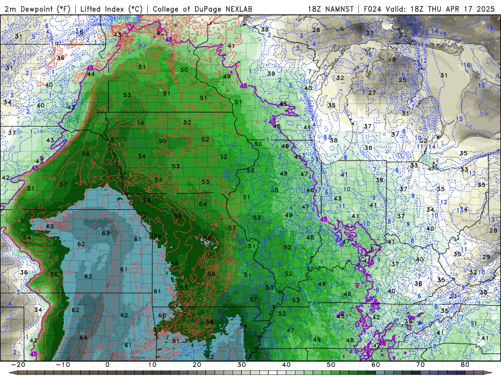Image resolution: width=501 pixels, height=376 pixels.
Task: Click the "19" dewpoint value over Michigan
Action: [x=392, y=60]
